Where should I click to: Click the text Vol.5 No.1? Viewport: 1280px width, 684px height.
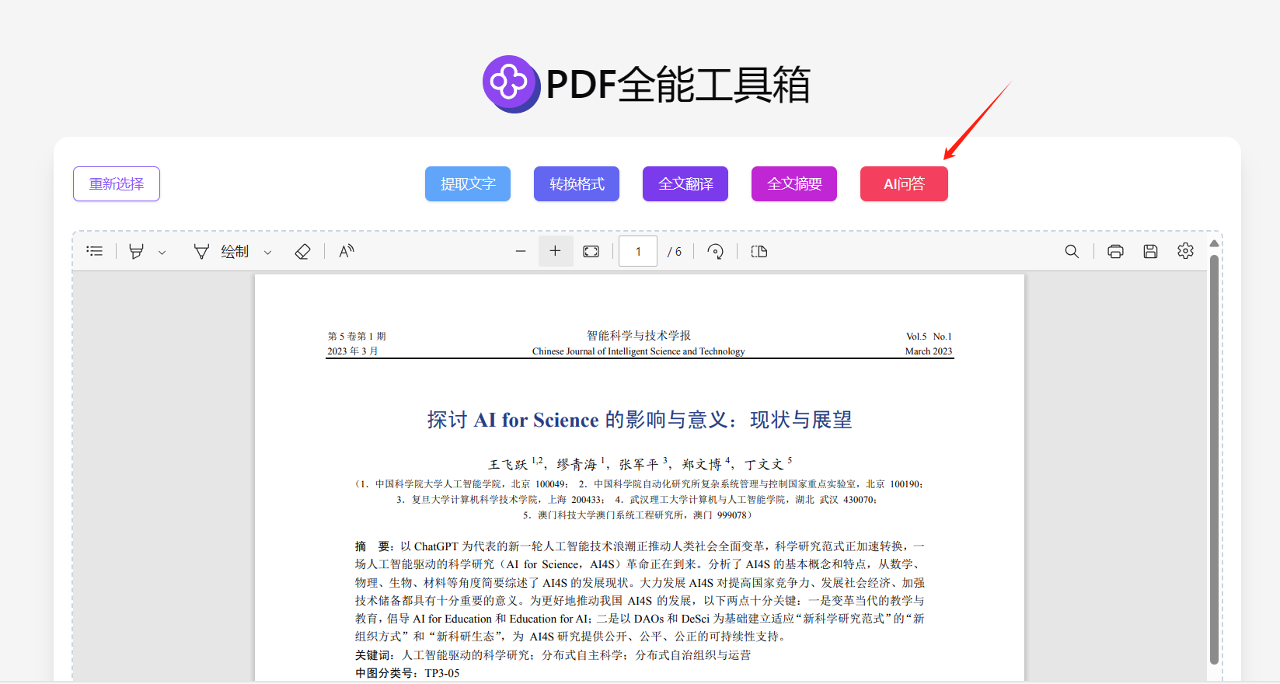tap(929, 337)
